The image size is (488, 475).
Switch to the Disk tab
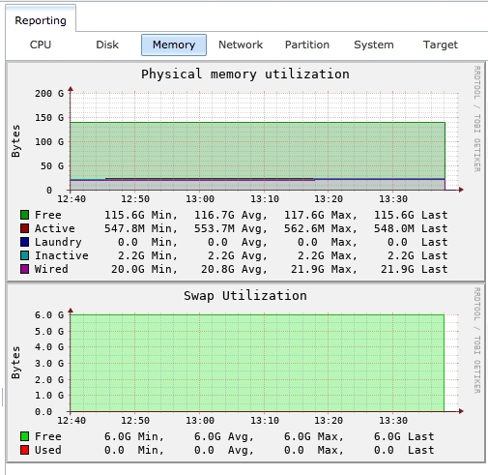(107, 45)
